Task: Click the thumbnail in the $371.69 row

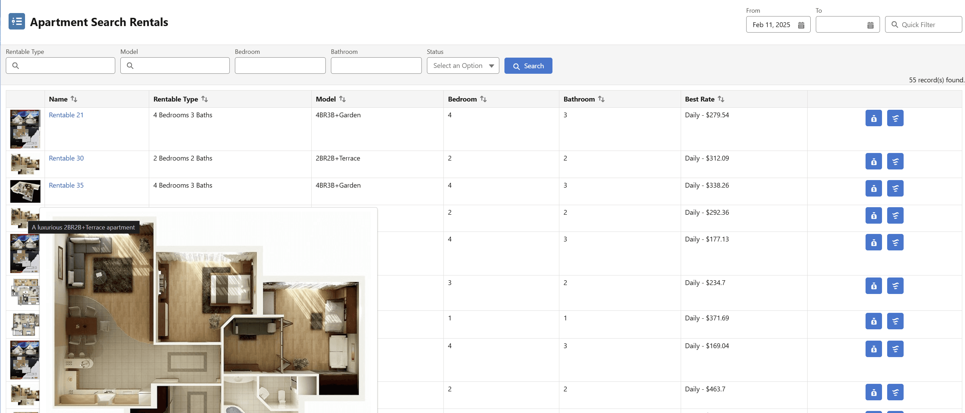Action: tap(25, 324)
